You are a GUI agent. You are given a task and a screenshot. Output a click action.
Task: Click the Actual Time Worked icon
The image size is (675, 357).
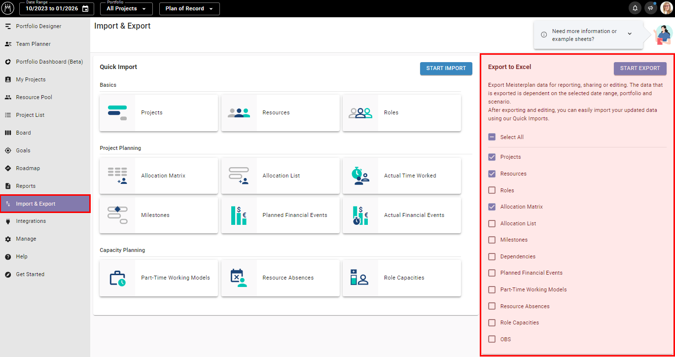pos(360,176)
